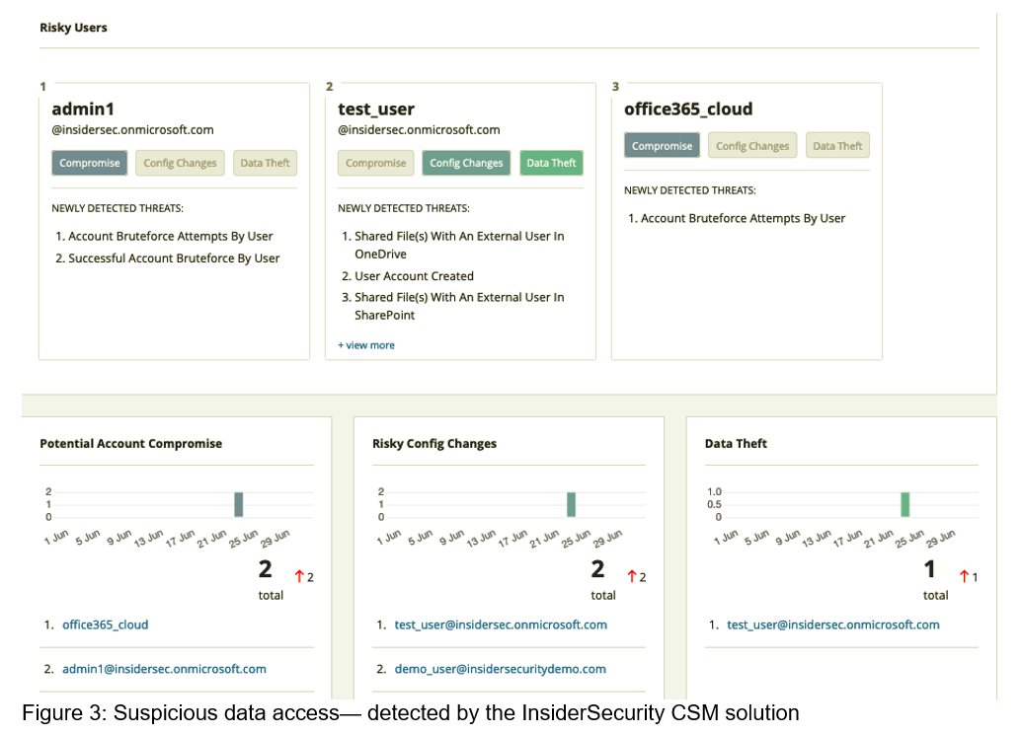Screen dimensions: 1023x735
Task: Toggle Data Theft badge on office365_cloud card
Action: (837, 145)
